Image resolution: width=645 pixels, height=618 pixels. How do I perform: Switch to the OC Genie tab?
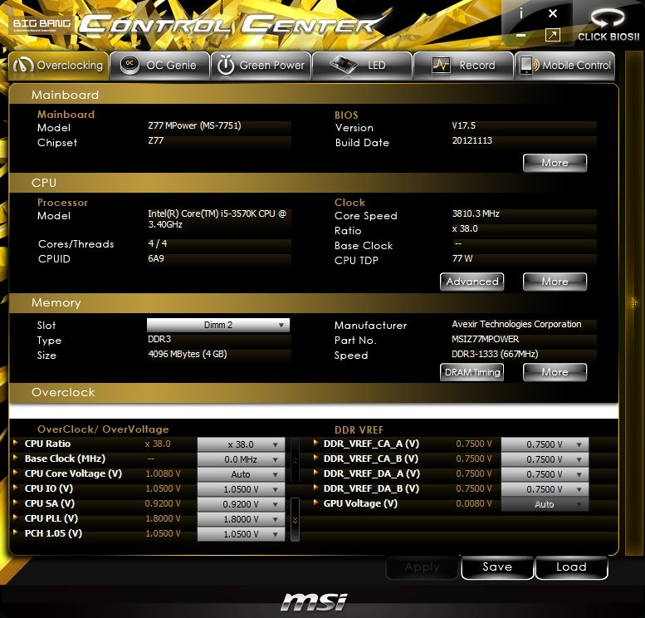tap(160, 66)
